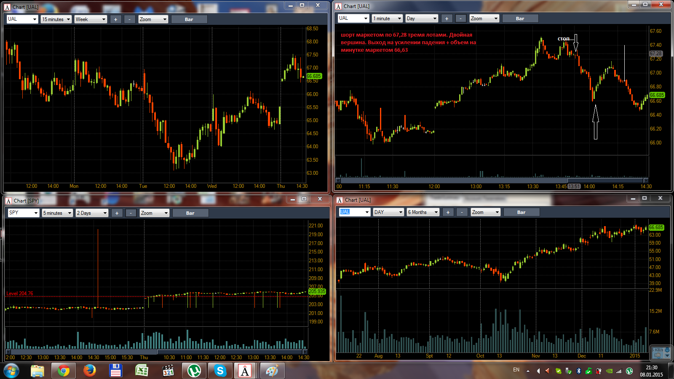
Task: Click the uTorrent tray icon
Action: tap(629, 371)
